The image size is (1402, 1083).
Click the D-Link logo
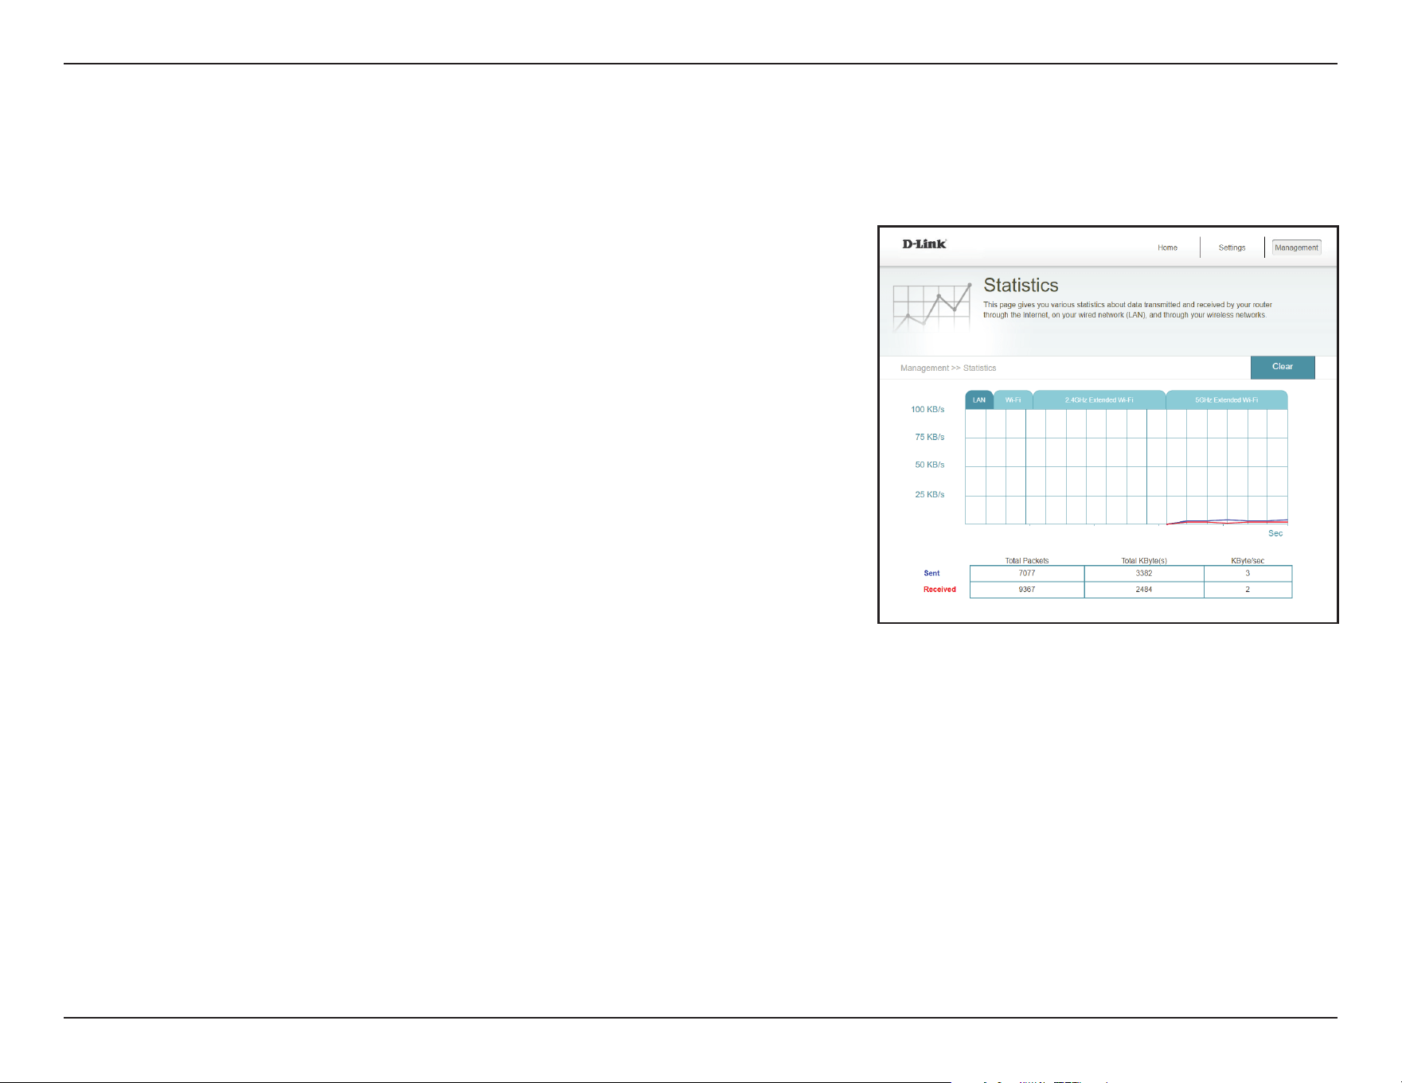(x=924, y=244)
